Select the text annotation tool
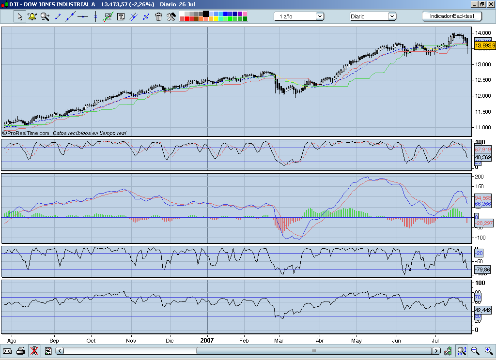Image resolution: width=496 pixels, height=360 pixels. [x=121, y=17]
